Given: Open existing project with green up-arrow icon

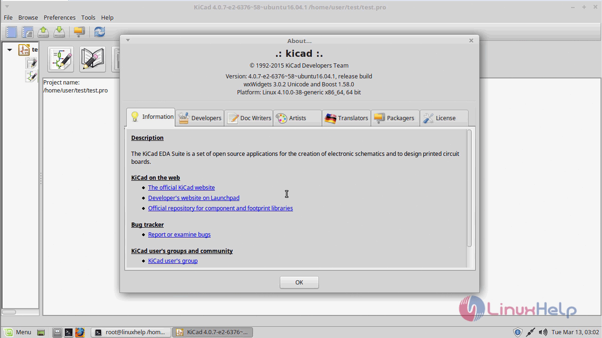Looking at the screenshot, I should 43,32.
